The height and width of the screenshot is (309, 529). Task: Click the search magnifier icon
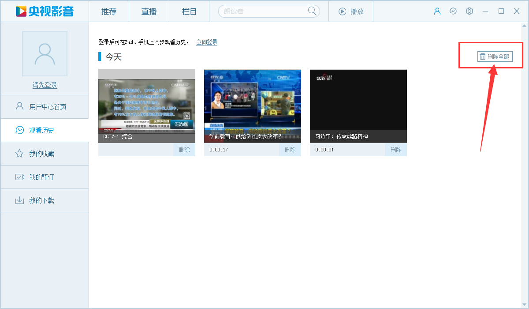point(312,11)
